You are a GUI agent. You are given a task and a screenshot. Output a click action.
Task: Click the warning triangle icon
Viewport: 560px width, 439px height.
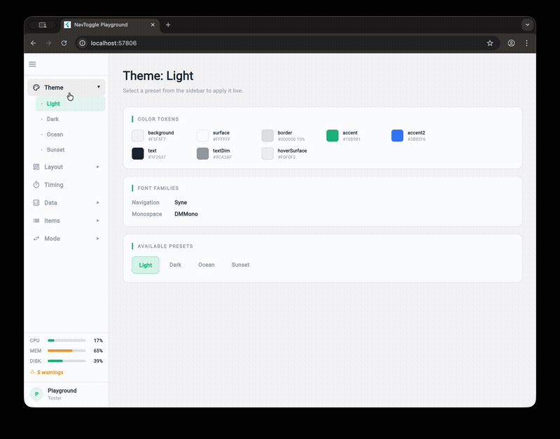32,372
